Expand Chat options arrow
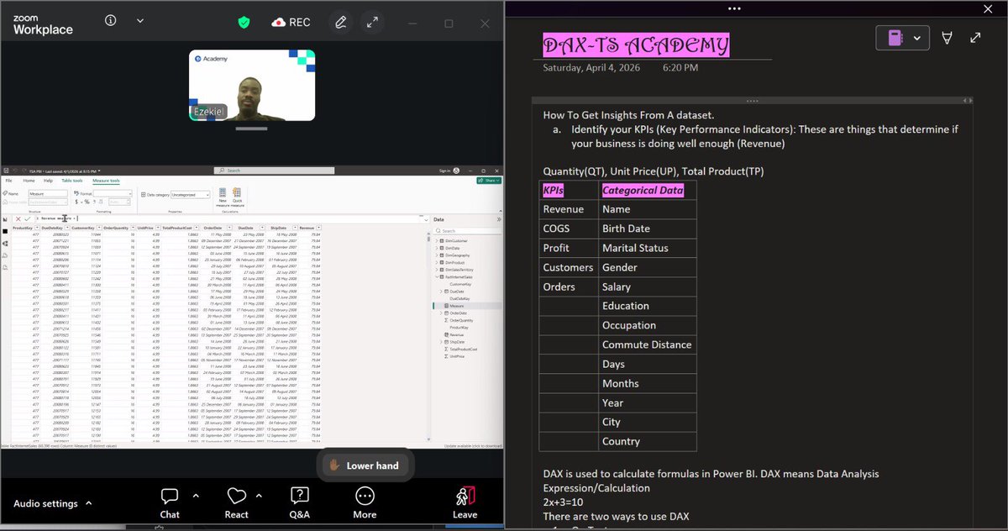Viewport: 1008px width, 531px height. [197, 495]
